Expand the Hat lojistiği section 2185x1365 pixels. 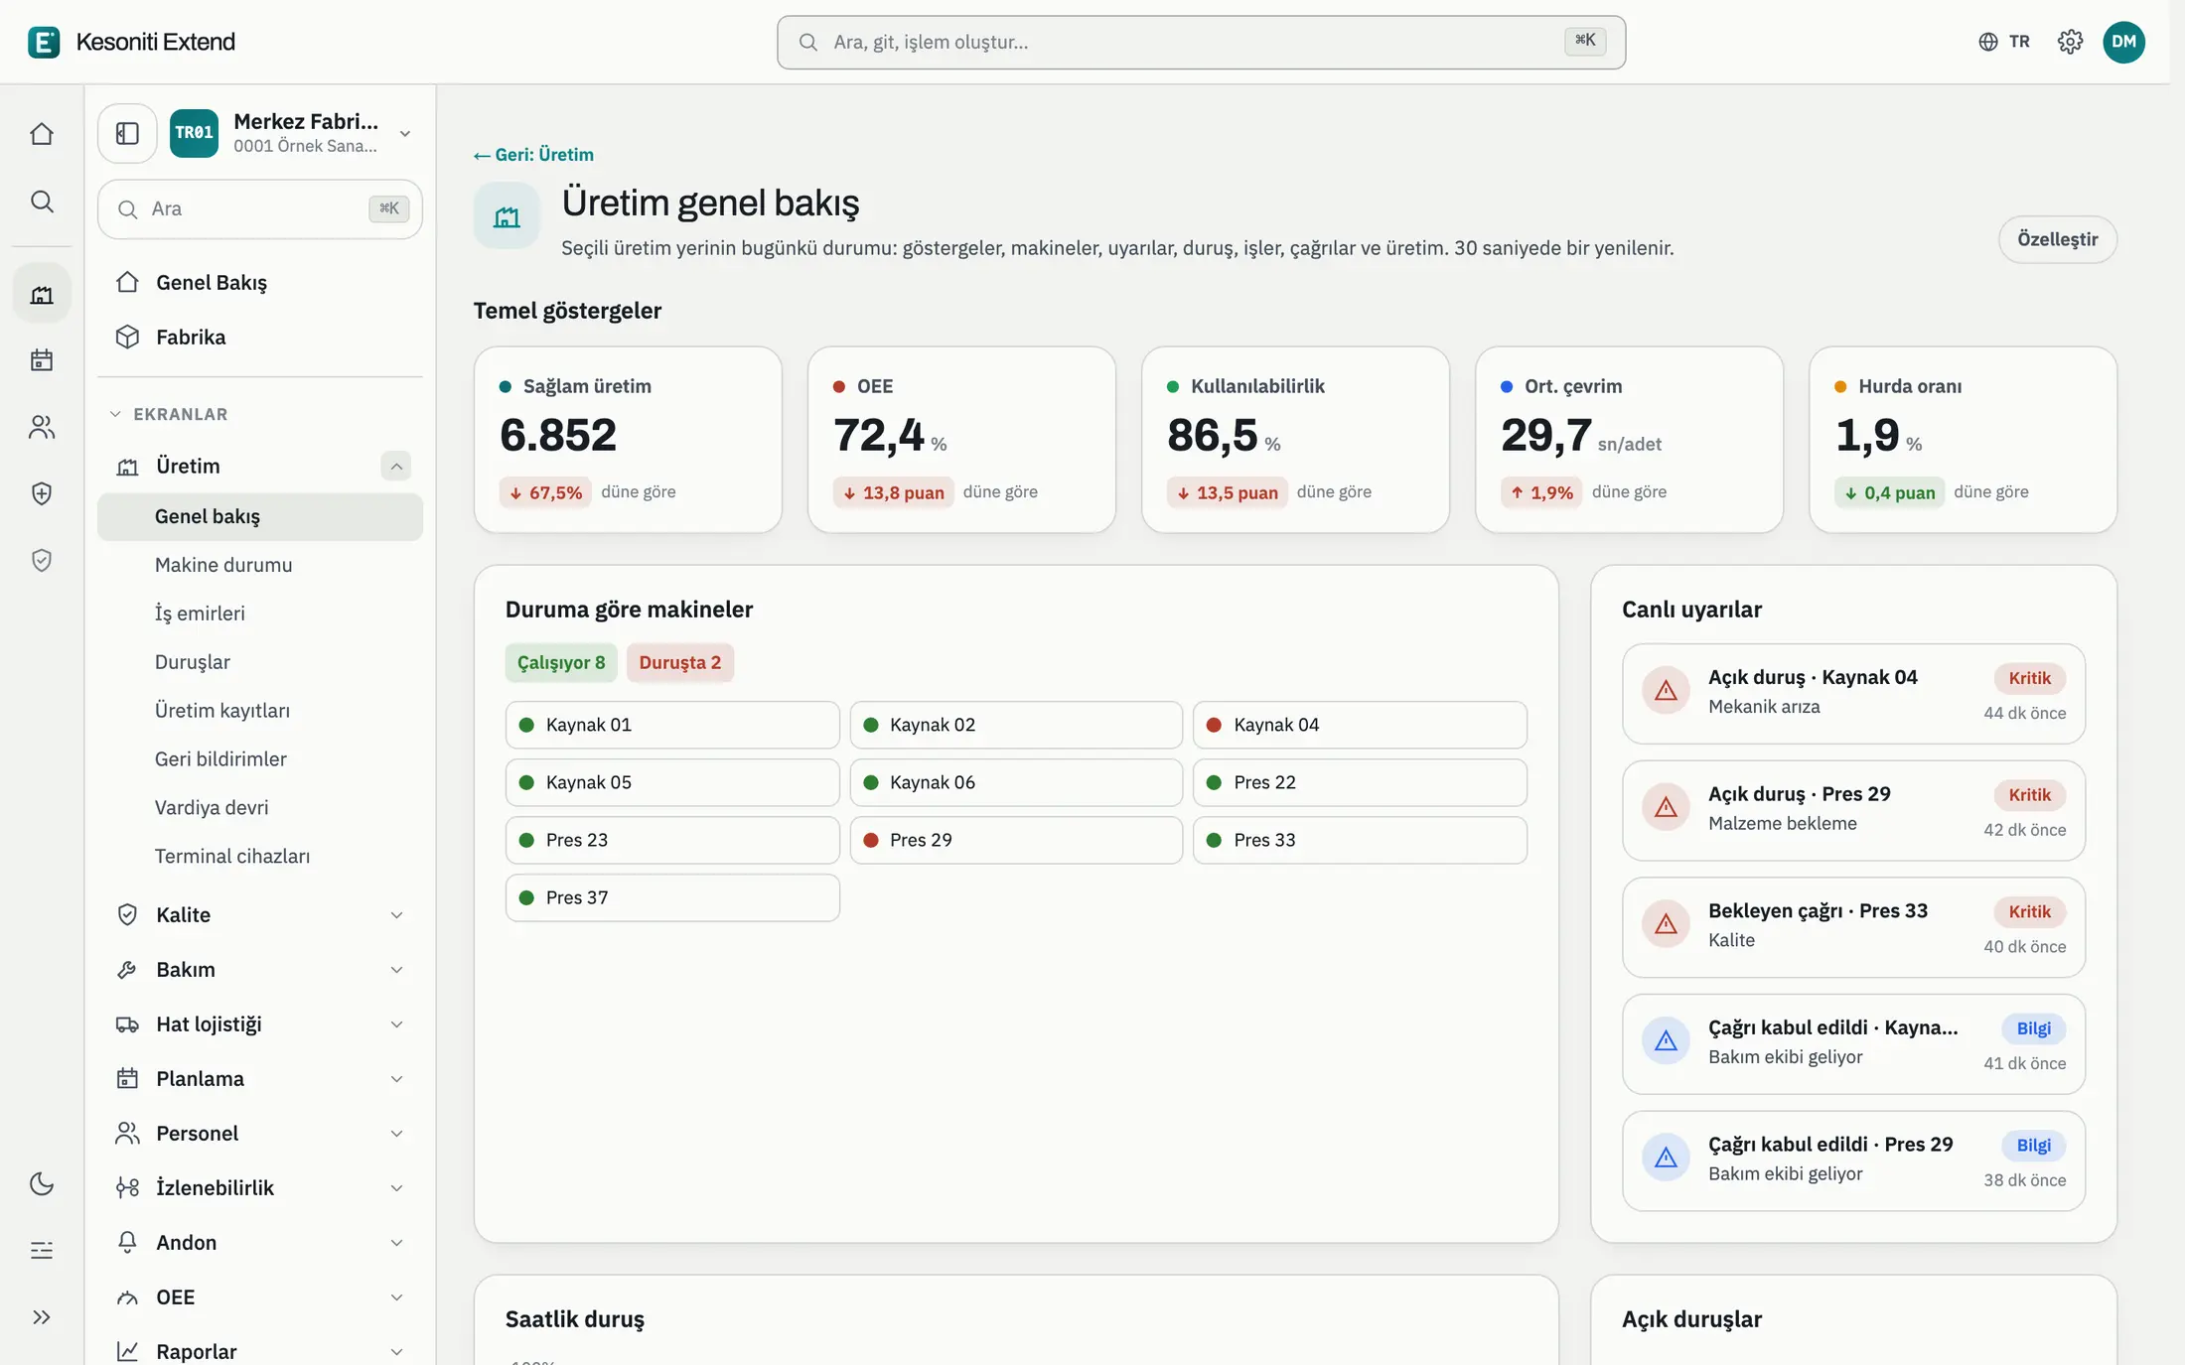pos(260,1024)
